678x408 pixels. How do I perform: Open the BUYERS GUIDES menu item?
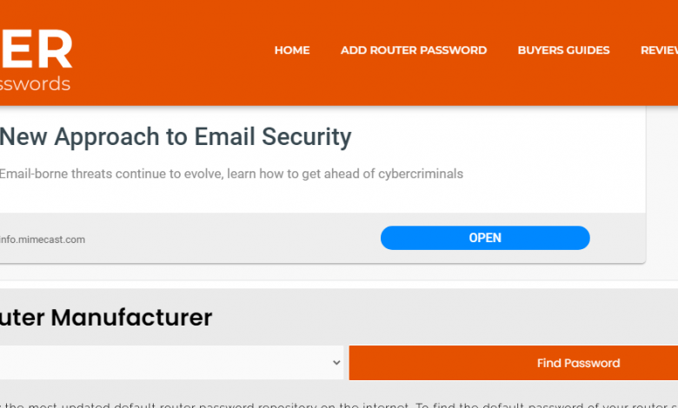563,50
